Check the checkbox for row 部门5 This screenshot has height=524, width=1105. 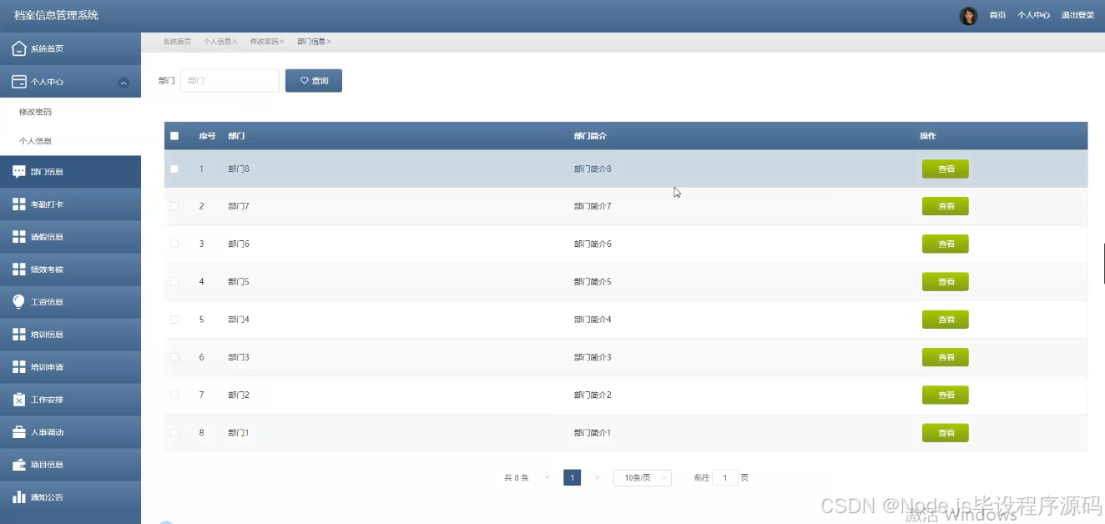tap(174, 281)
